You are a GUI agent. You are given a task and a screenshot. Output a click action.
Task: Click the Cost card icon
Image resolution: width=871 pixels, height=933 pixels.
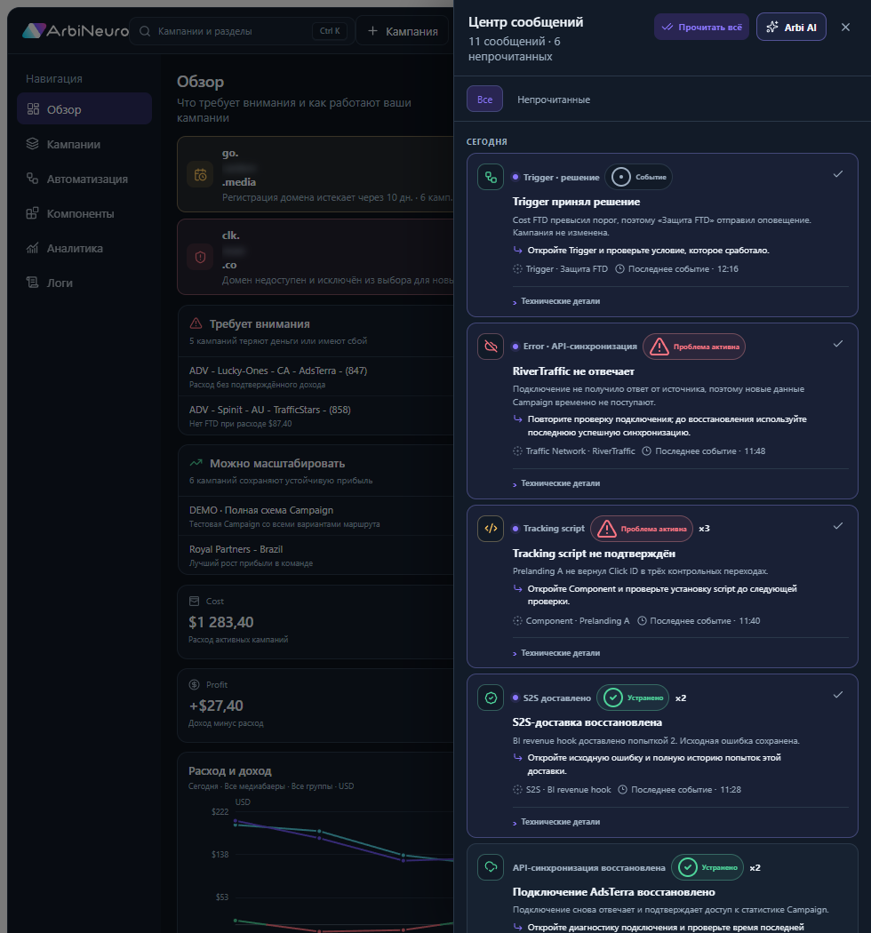point(194,601)
